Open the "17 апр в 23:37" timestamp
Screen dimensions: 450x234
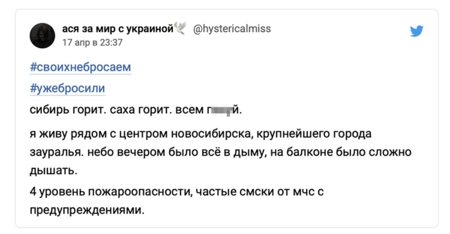pos(93,42)
